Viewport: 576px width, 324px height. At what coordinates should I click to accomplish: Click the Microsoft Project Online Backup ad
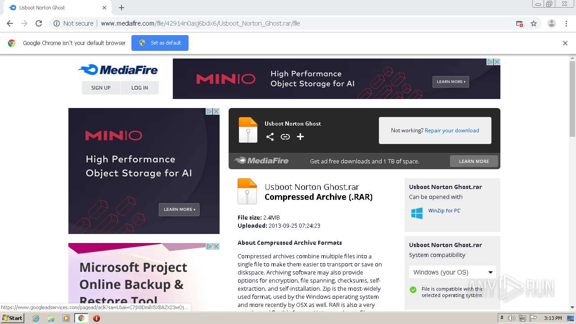(x=144, y=277)
